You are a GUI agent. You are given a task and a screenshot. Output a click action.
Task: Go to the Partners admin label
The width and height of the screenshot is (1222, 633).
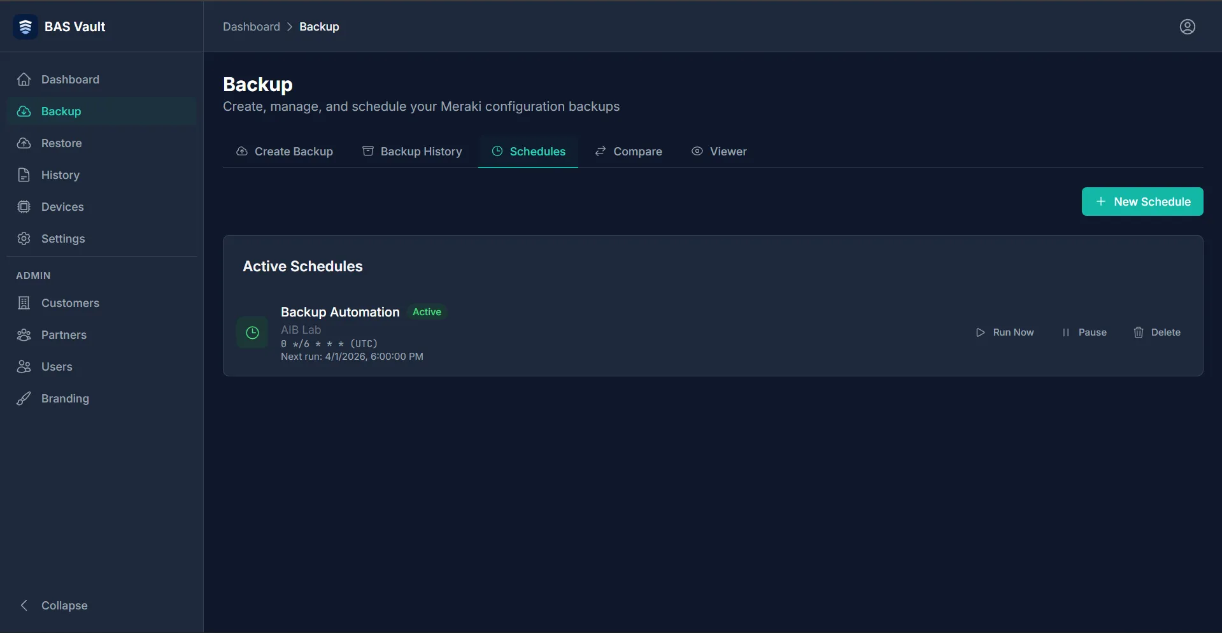pos(64,335)
